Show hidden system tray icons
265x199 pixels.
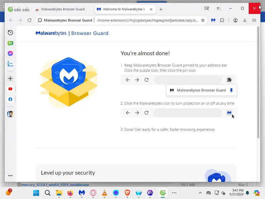pyautogui.click(x=200, y=193)
